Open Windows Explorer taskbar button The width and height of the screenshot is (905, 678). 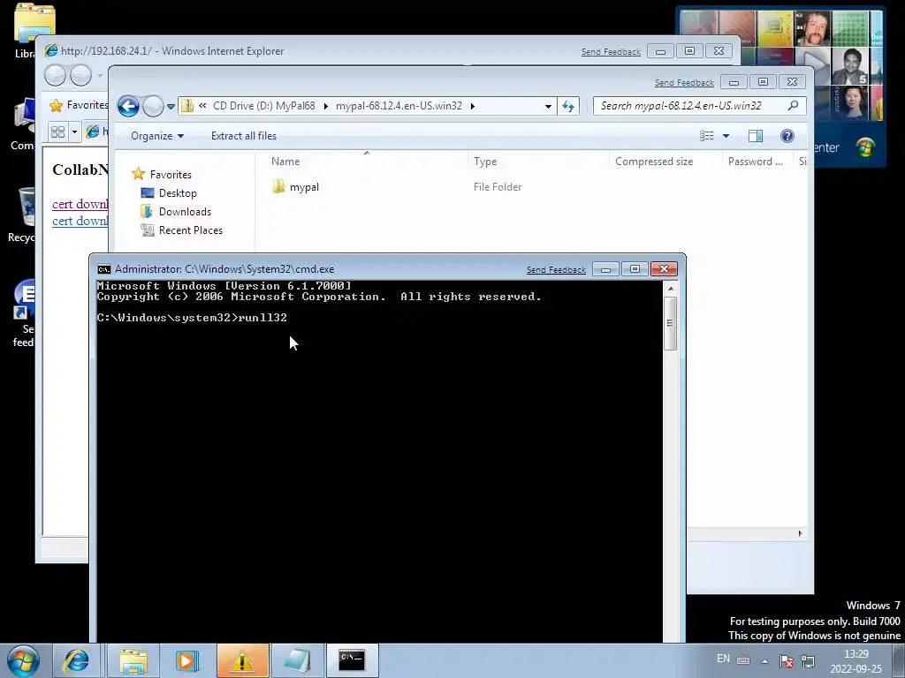[x=133, y=660]
